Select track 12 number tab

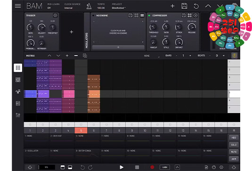170,130
